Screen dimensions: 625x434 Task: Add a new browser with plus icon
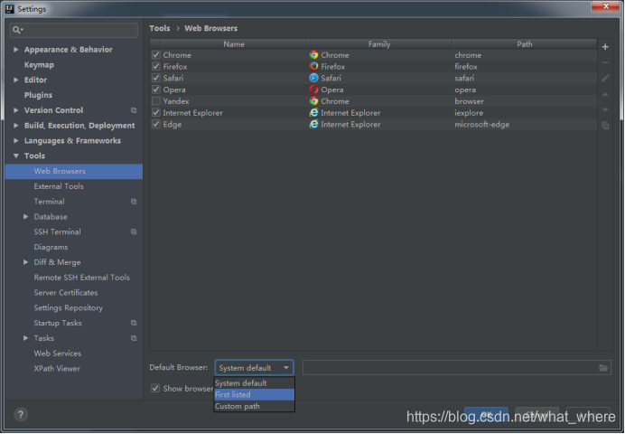pos(605,47)
